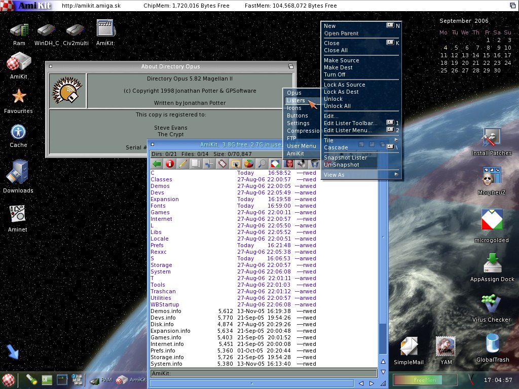Click lister scroll up arrow
519x389 pixels.
(383, 362)
